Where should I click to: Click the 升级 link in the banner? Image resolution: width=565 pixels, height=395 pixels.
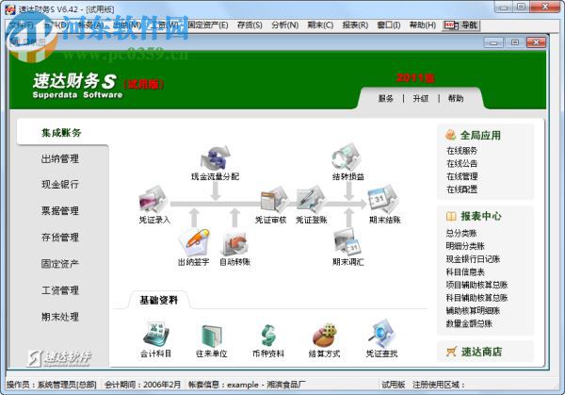[421, 98]
